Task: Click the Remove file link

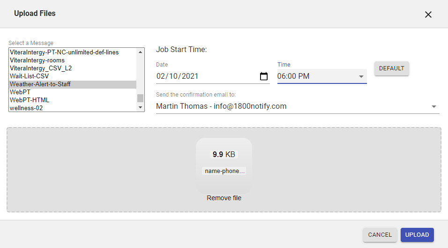Action: coord(224,198)
